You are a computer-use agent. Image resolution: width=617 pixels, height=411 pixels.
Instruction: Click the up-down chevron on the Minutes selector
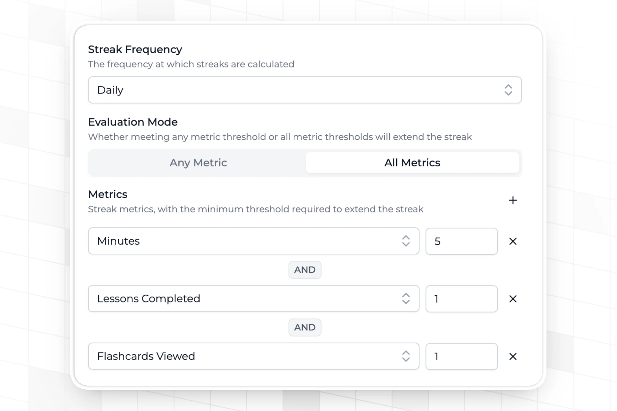tap(406, 241)
